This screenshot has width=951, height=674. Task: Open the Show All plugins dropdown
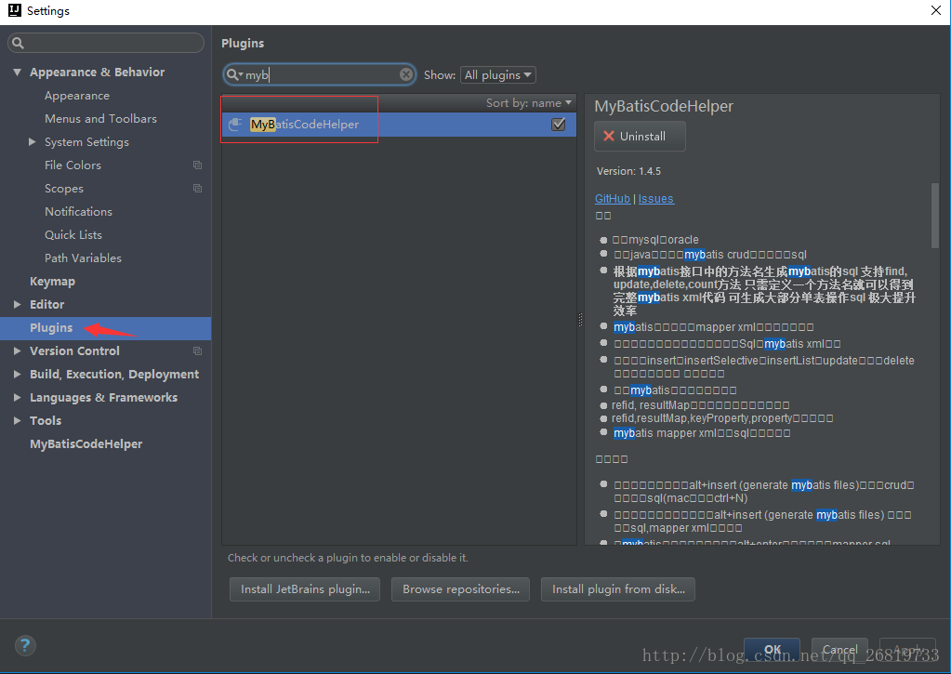coord(498,74)
